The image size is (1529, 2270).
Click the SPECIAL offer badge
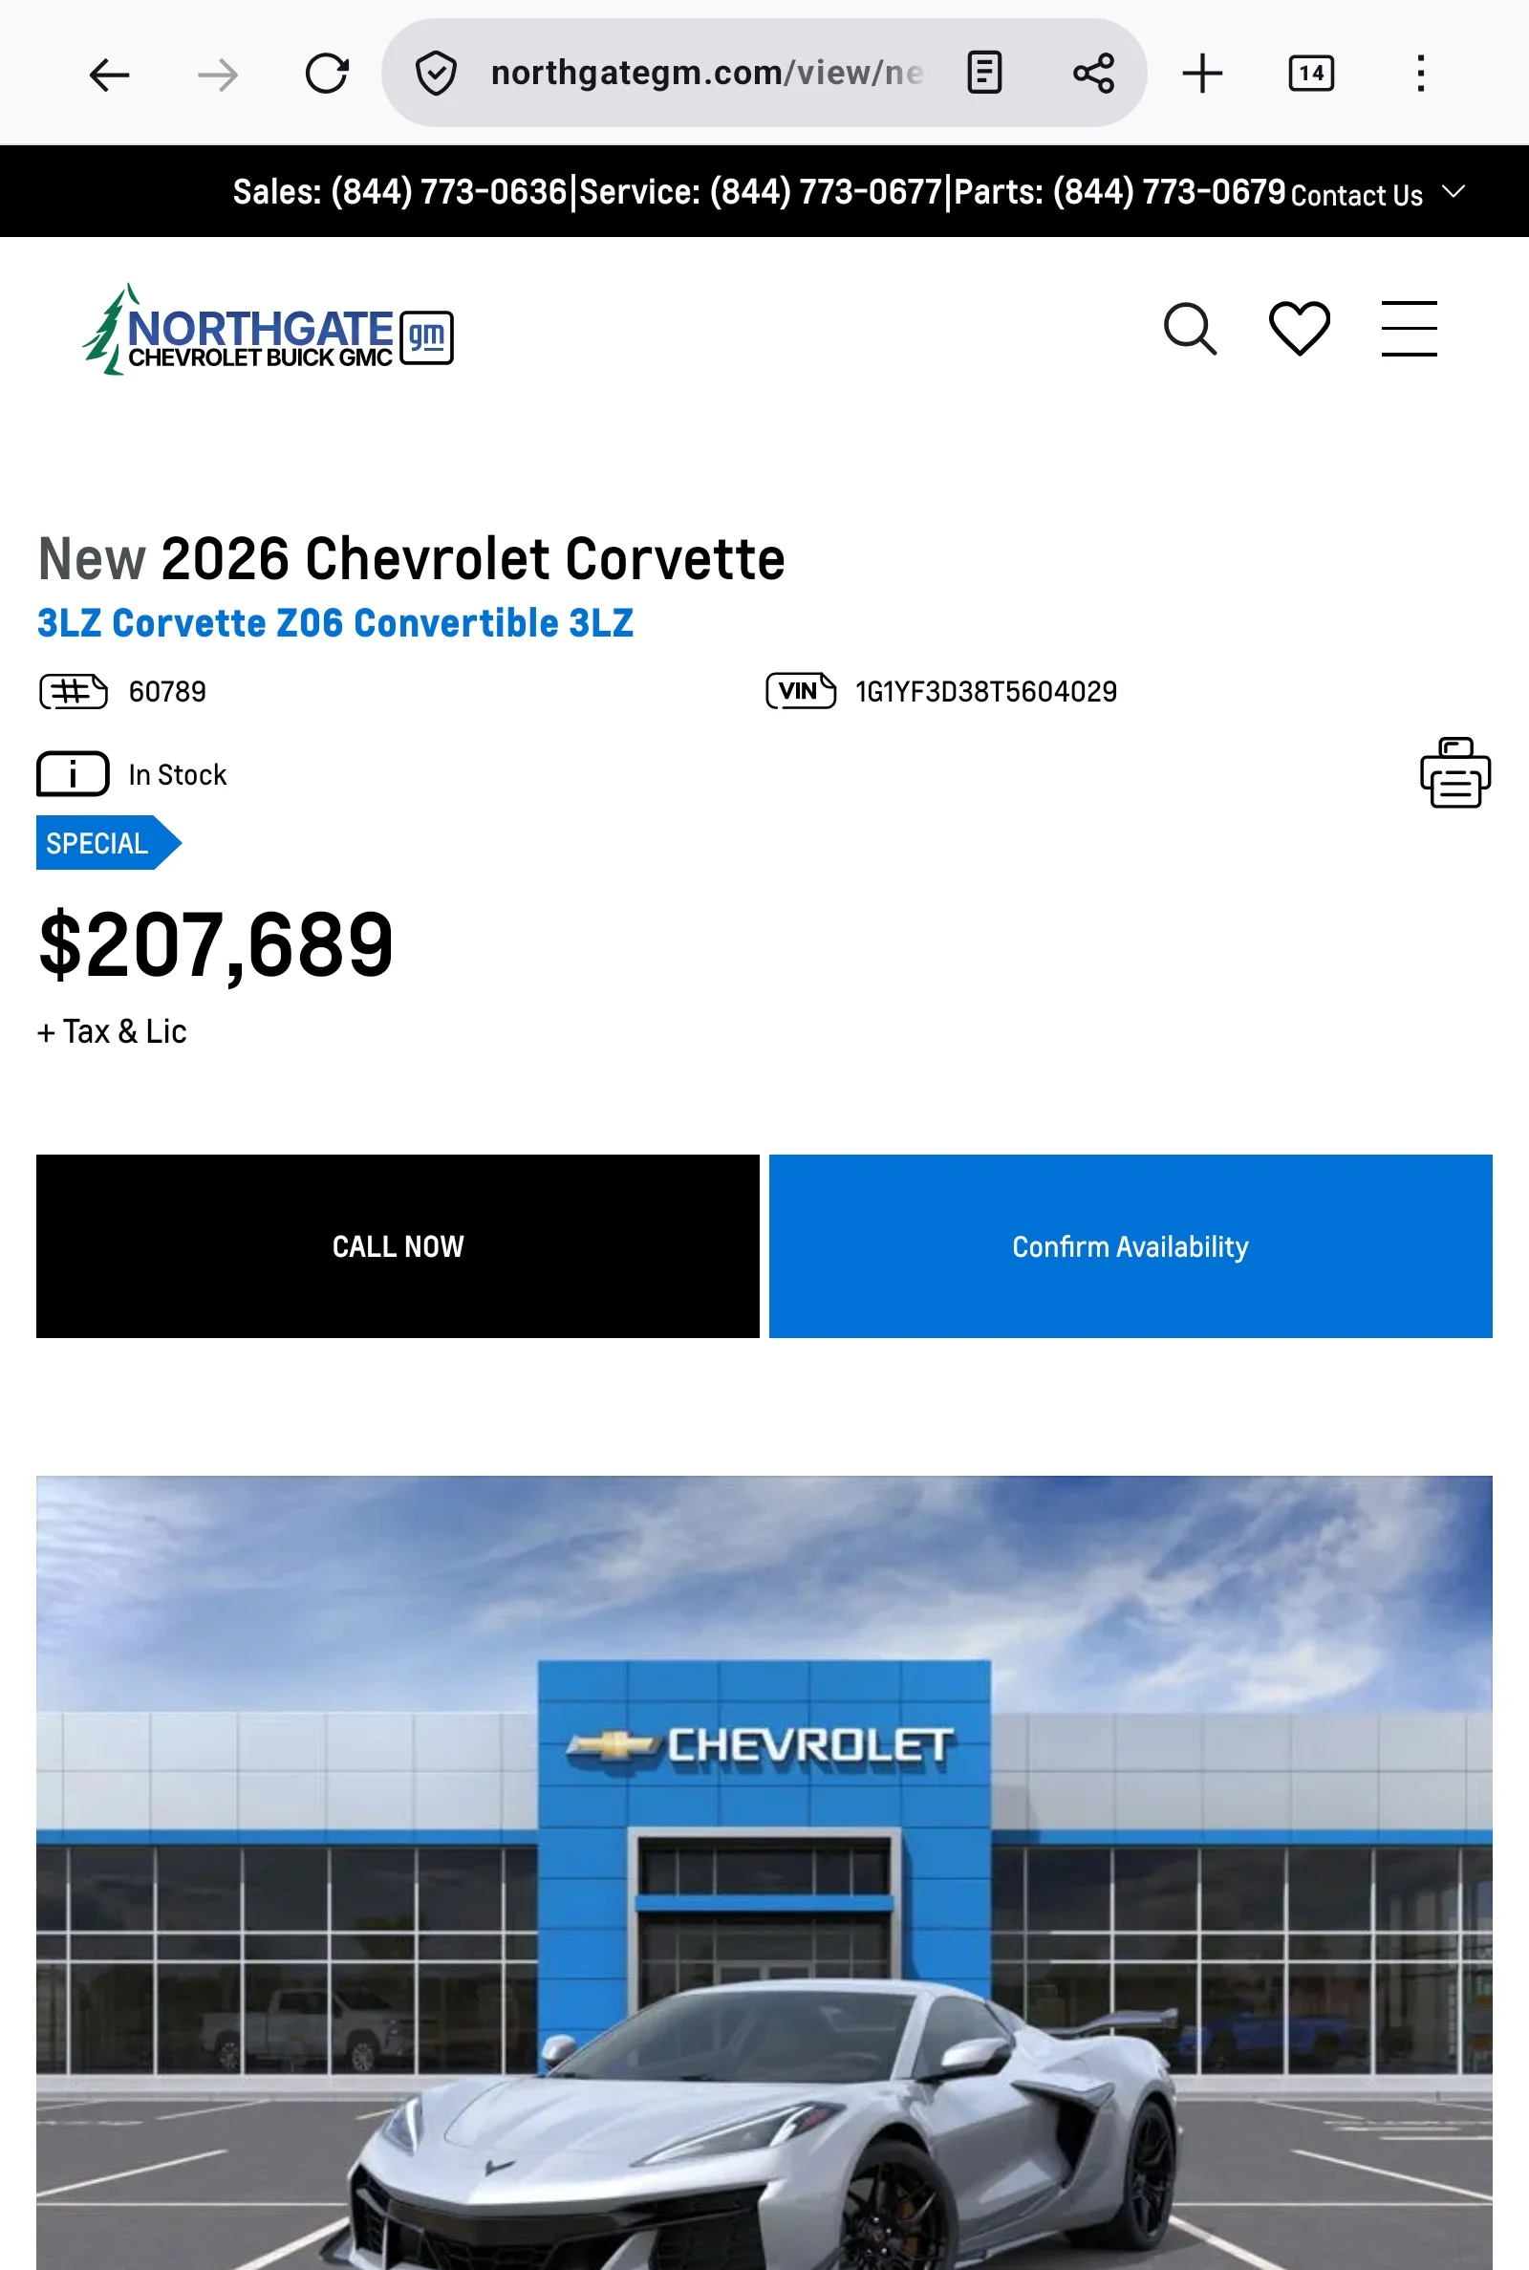click(100, 843)
